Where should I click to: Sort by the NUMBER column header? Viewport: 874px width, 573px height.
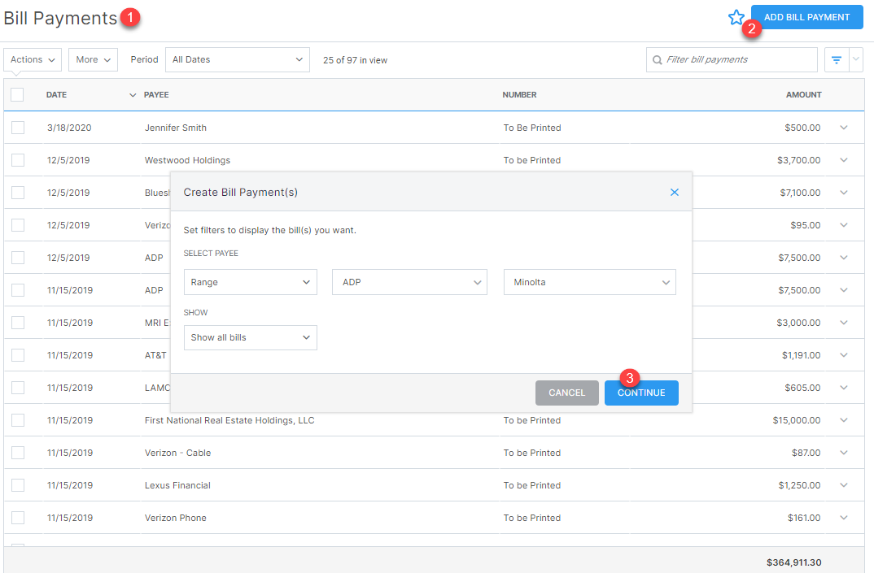(x=519, y=94)
